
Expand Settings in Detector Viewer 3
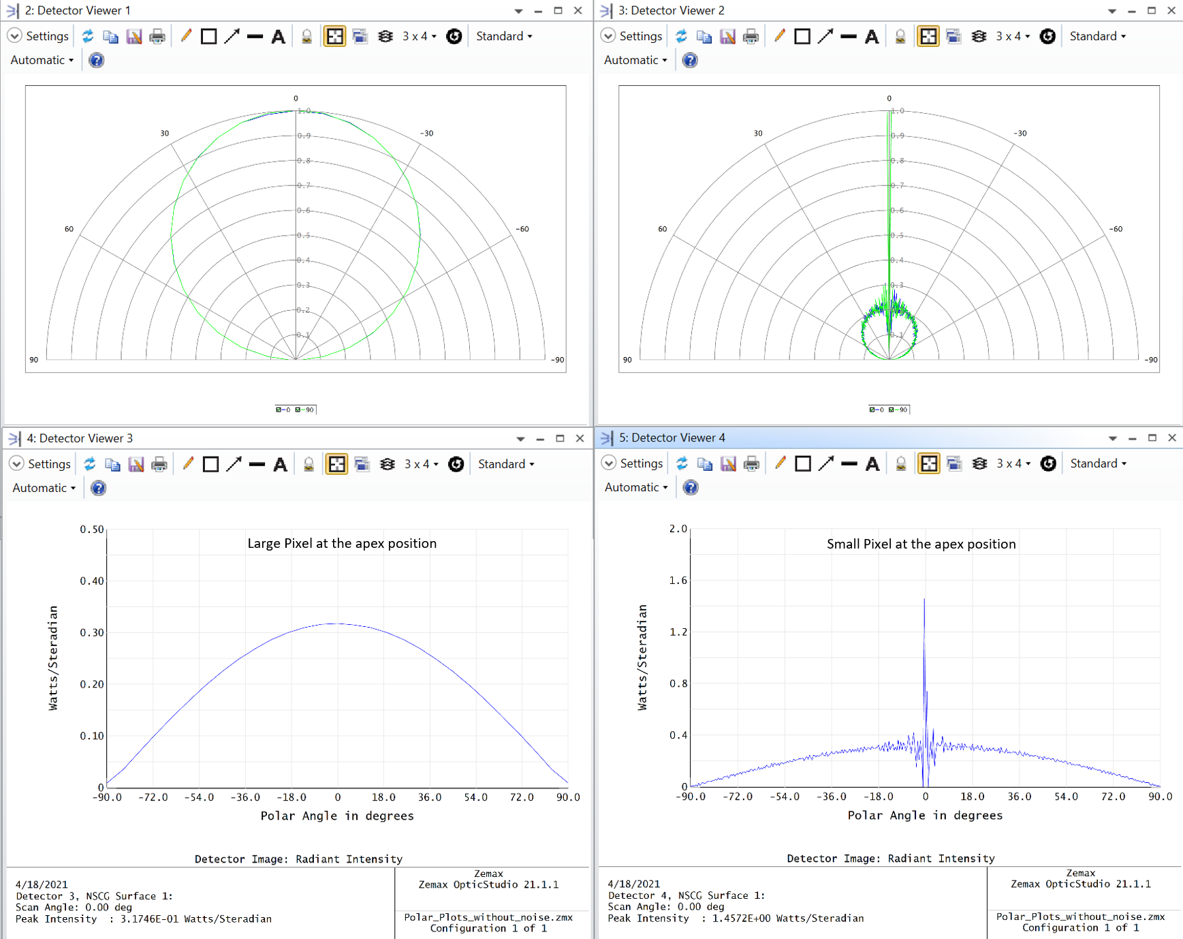point(40,464)
